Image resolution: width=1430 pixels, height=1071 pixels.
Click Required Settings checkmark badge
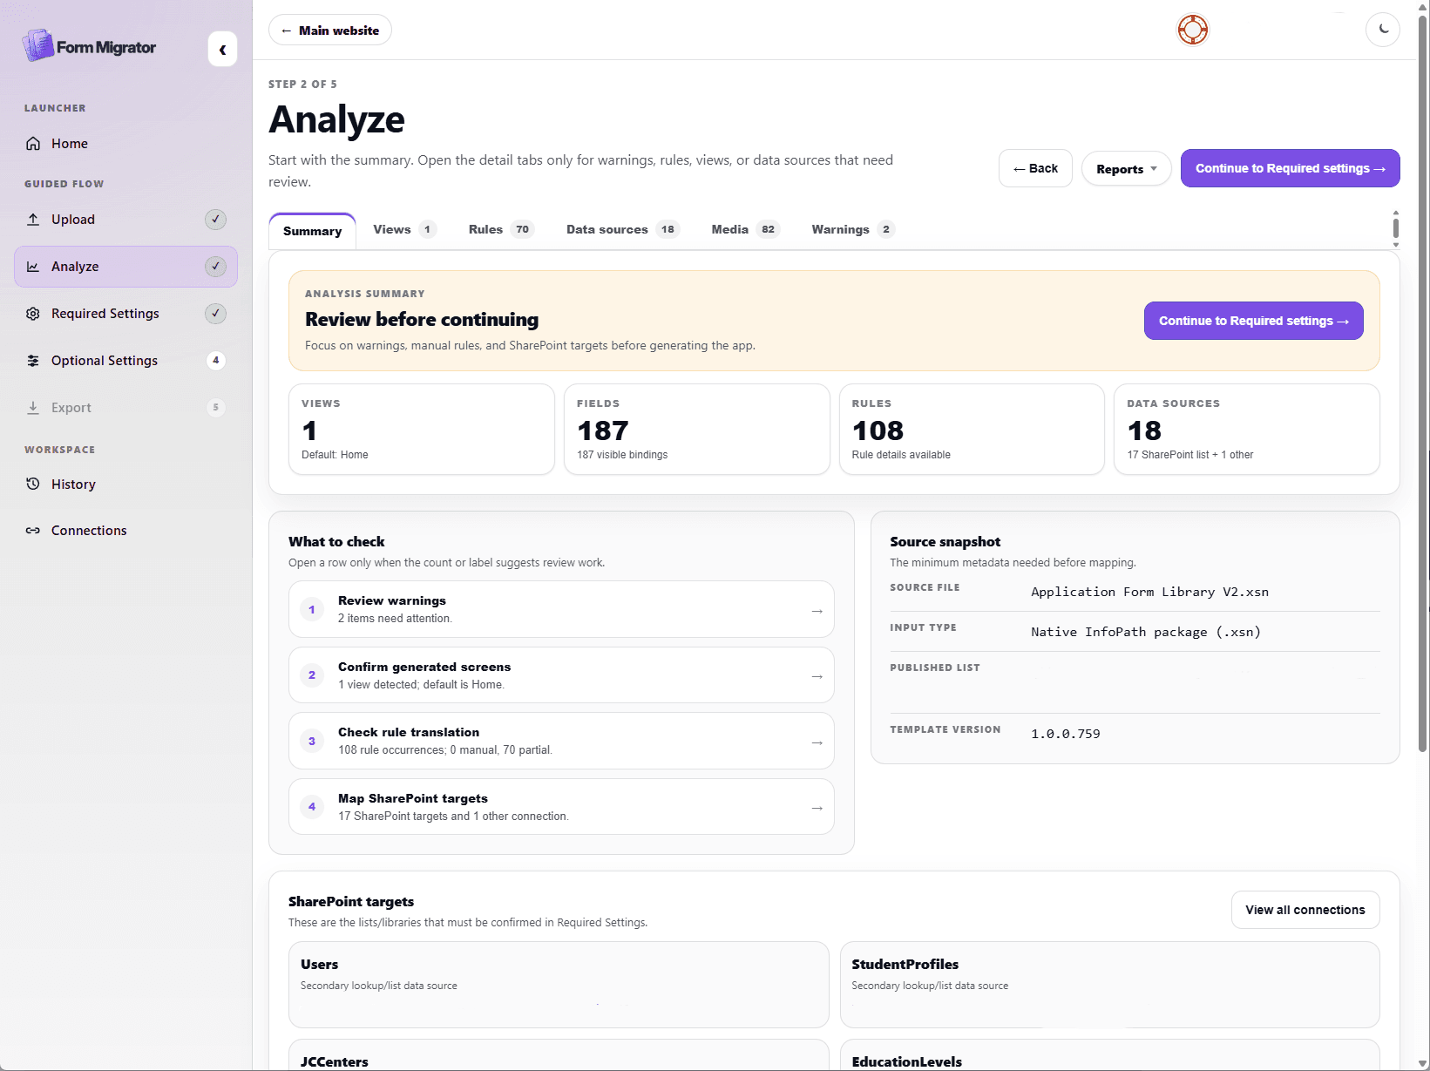pyautogui.click(x=215, y=314)
